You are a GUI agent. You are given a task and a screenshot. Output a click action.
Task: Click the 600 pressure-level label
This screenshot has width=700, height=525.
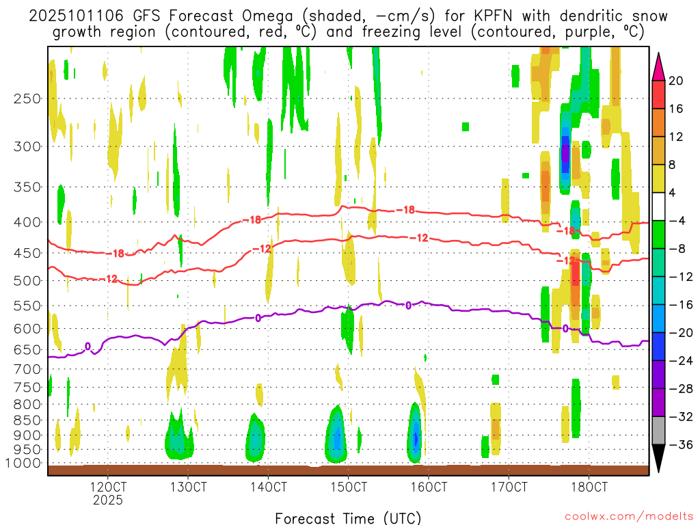[27, 329]
